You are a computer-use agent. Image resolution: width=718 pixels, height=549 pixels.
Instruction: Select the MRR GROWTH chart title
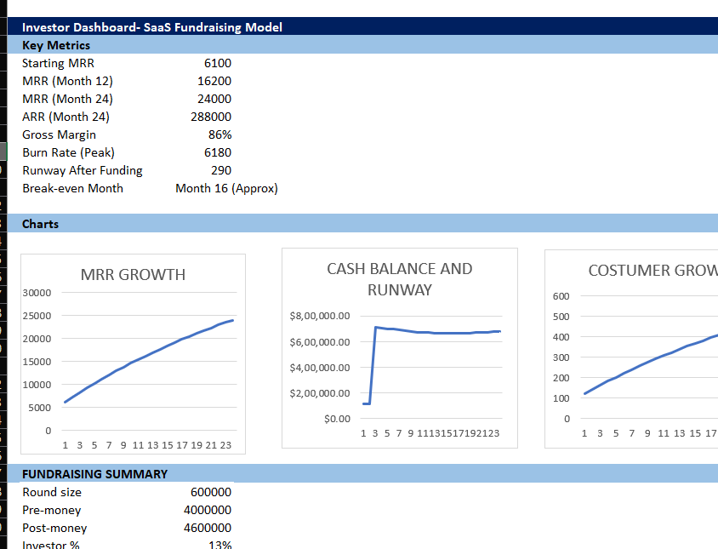pyautogui.click(x=133, y=275)
